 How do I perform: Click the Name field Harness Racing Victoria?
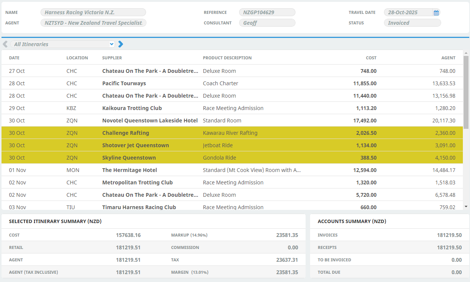(x=93, y=12)
